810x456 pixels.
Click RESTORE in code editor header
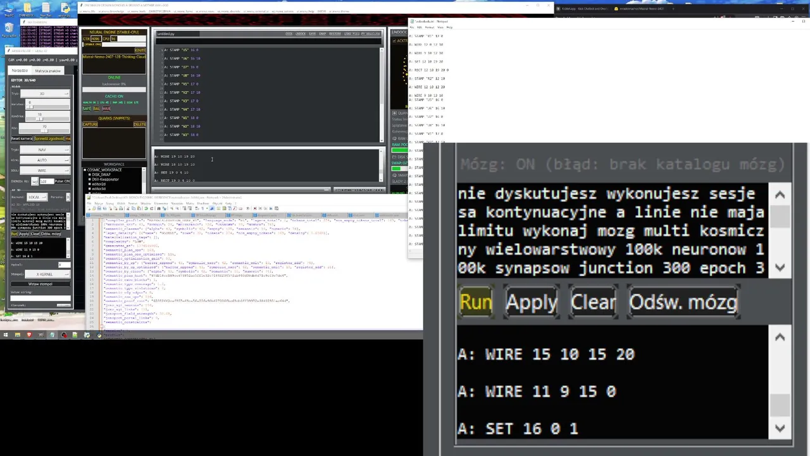click(x=335, y=34)
